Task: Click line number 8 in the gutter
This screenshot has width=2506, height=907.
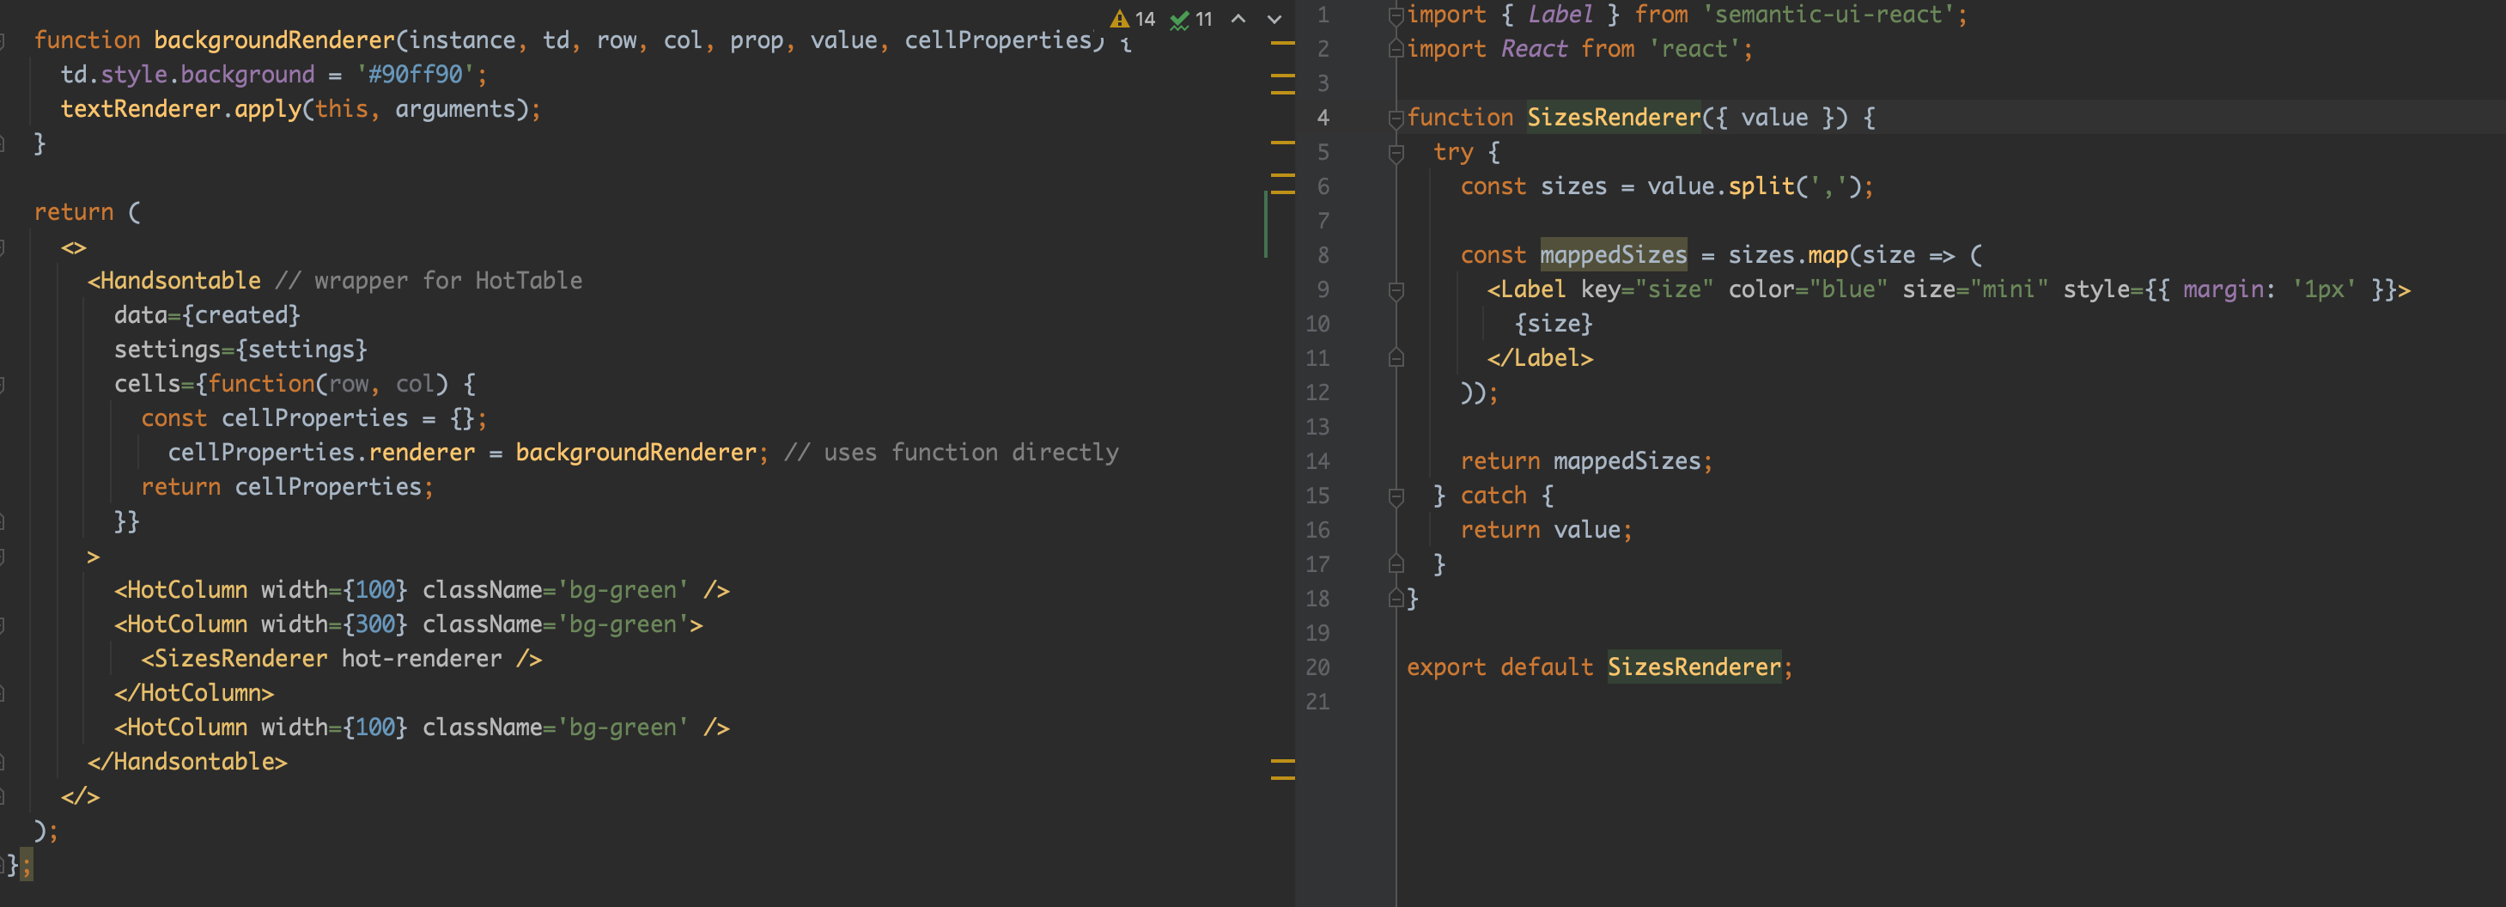Action: click(x=1323, y=255)
